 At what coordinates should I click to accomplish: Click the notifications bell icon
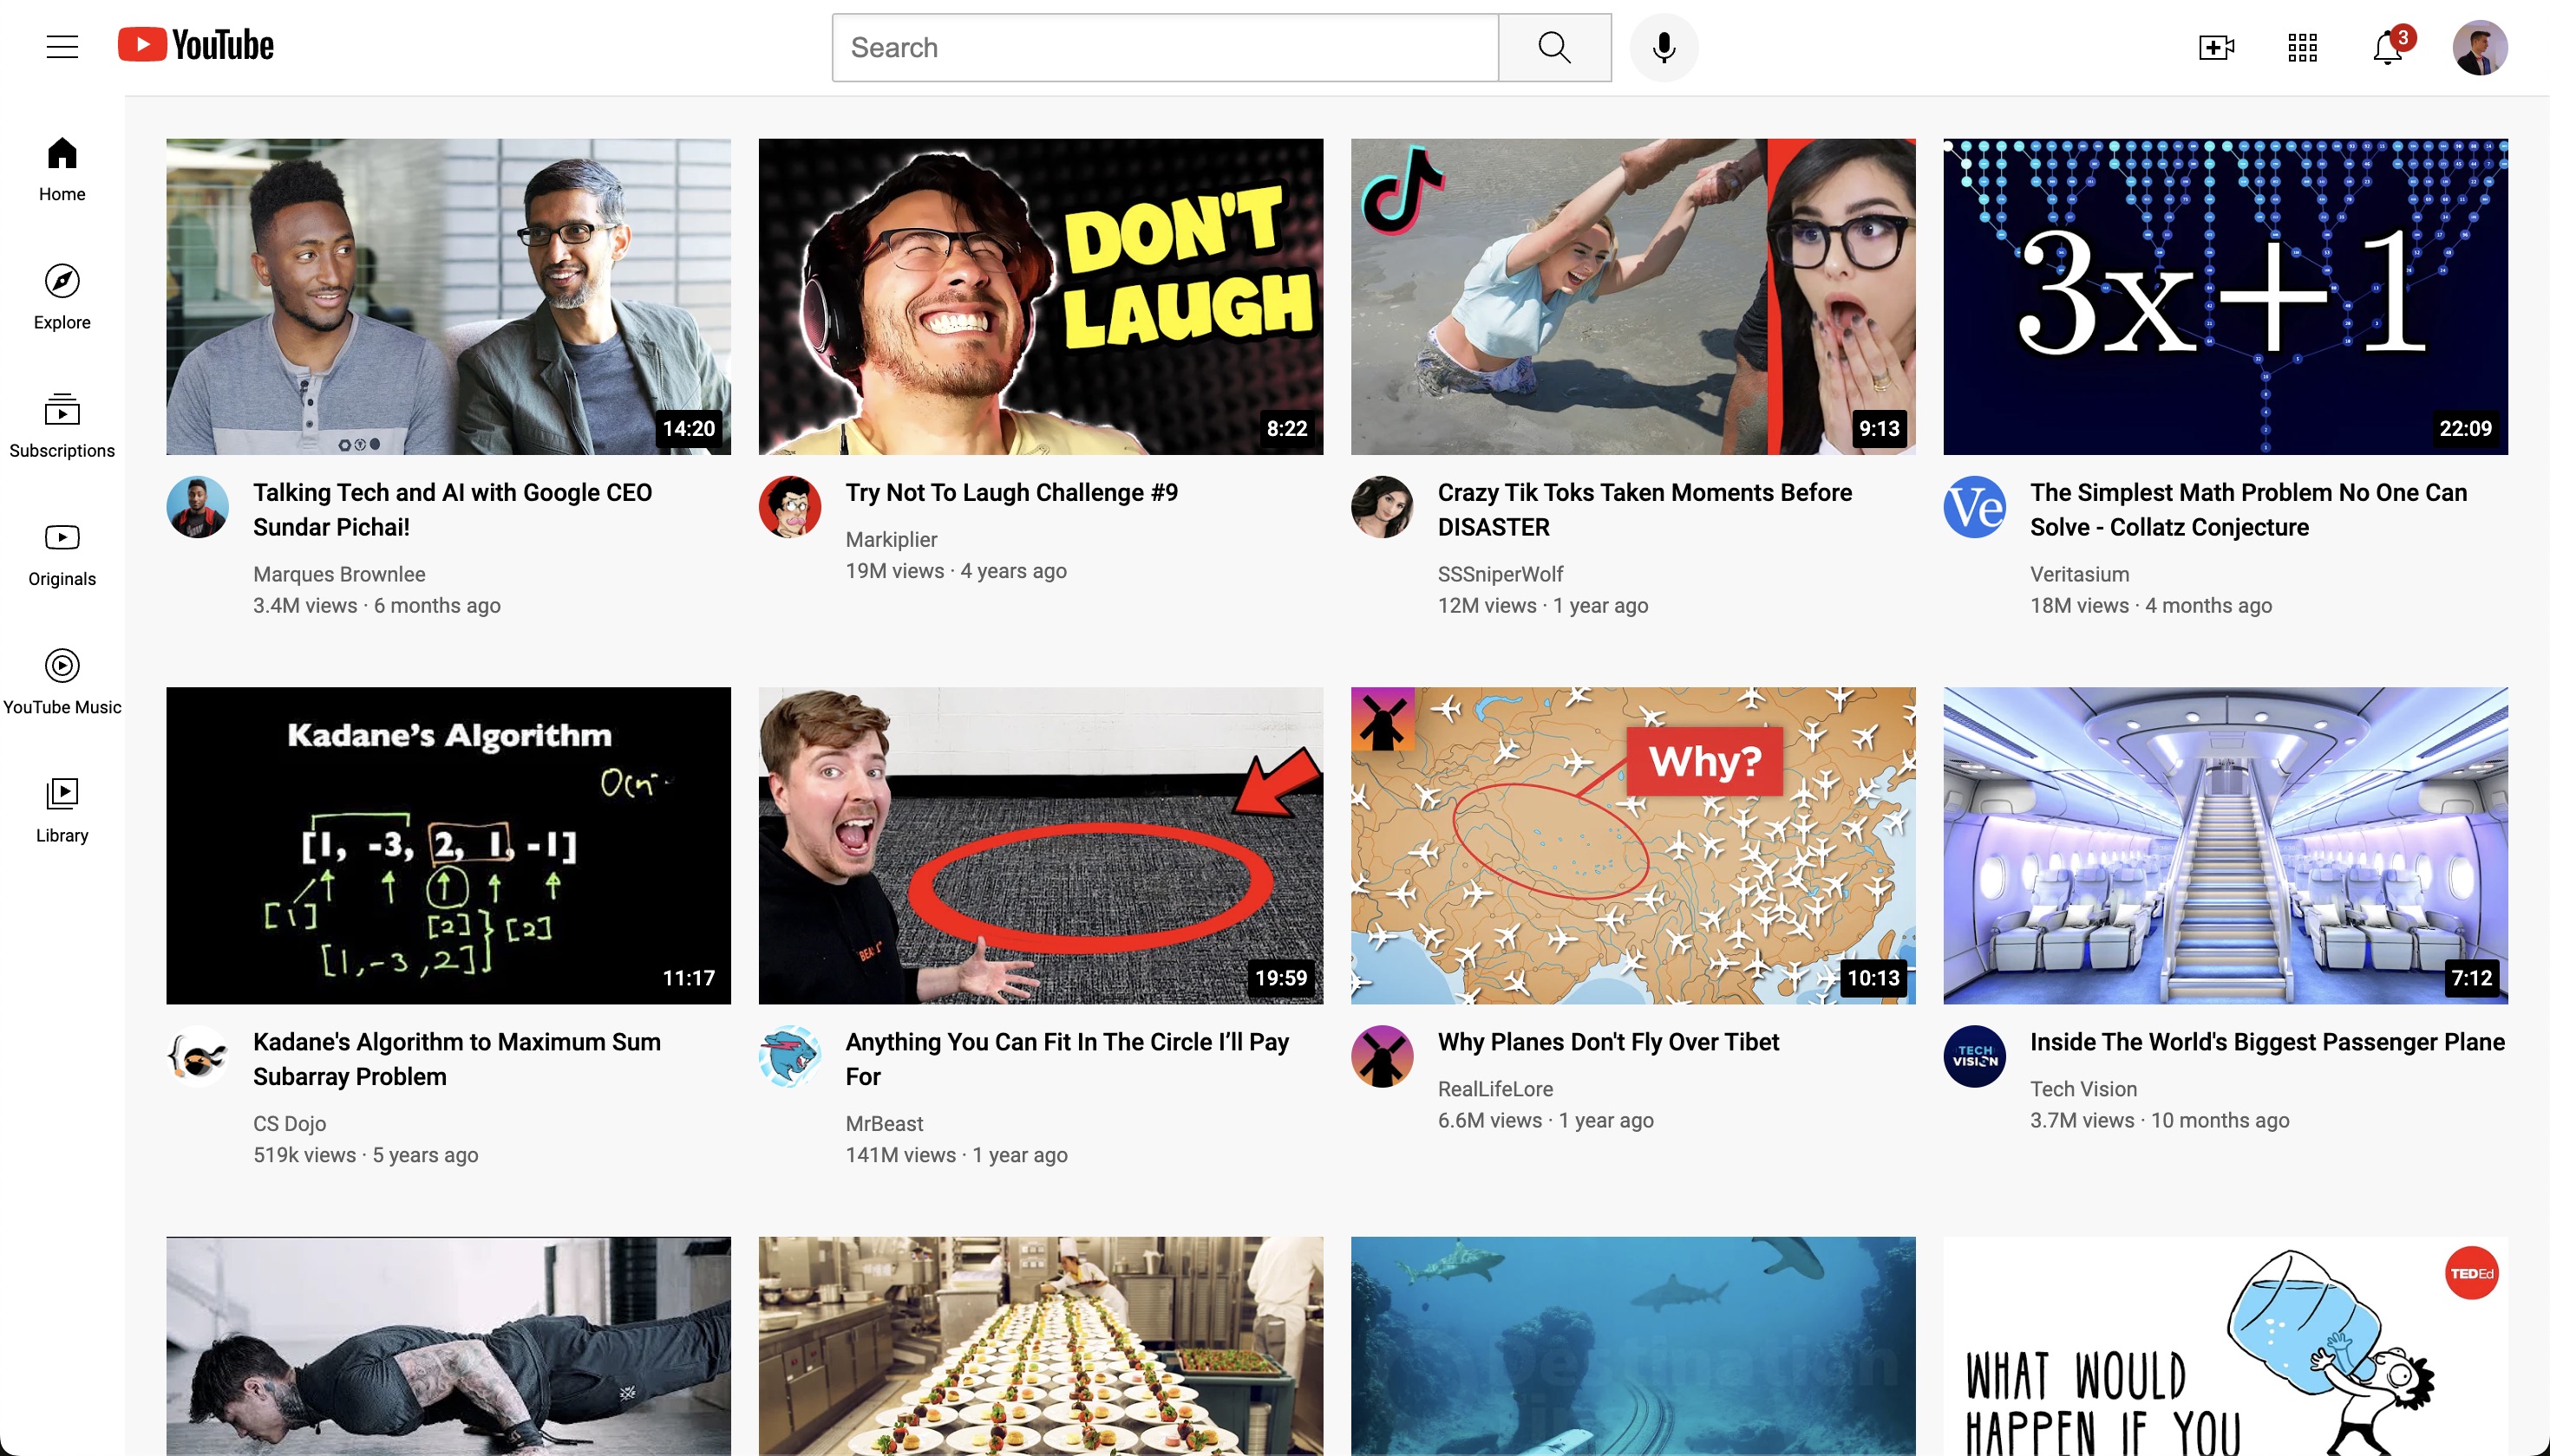pos(2387,48)
